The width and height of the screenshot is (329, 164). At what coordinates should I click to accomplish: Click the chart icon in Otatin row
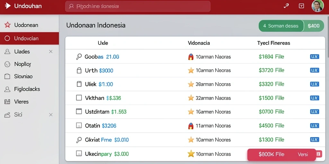pyautogui.click(x=79, y=125)
